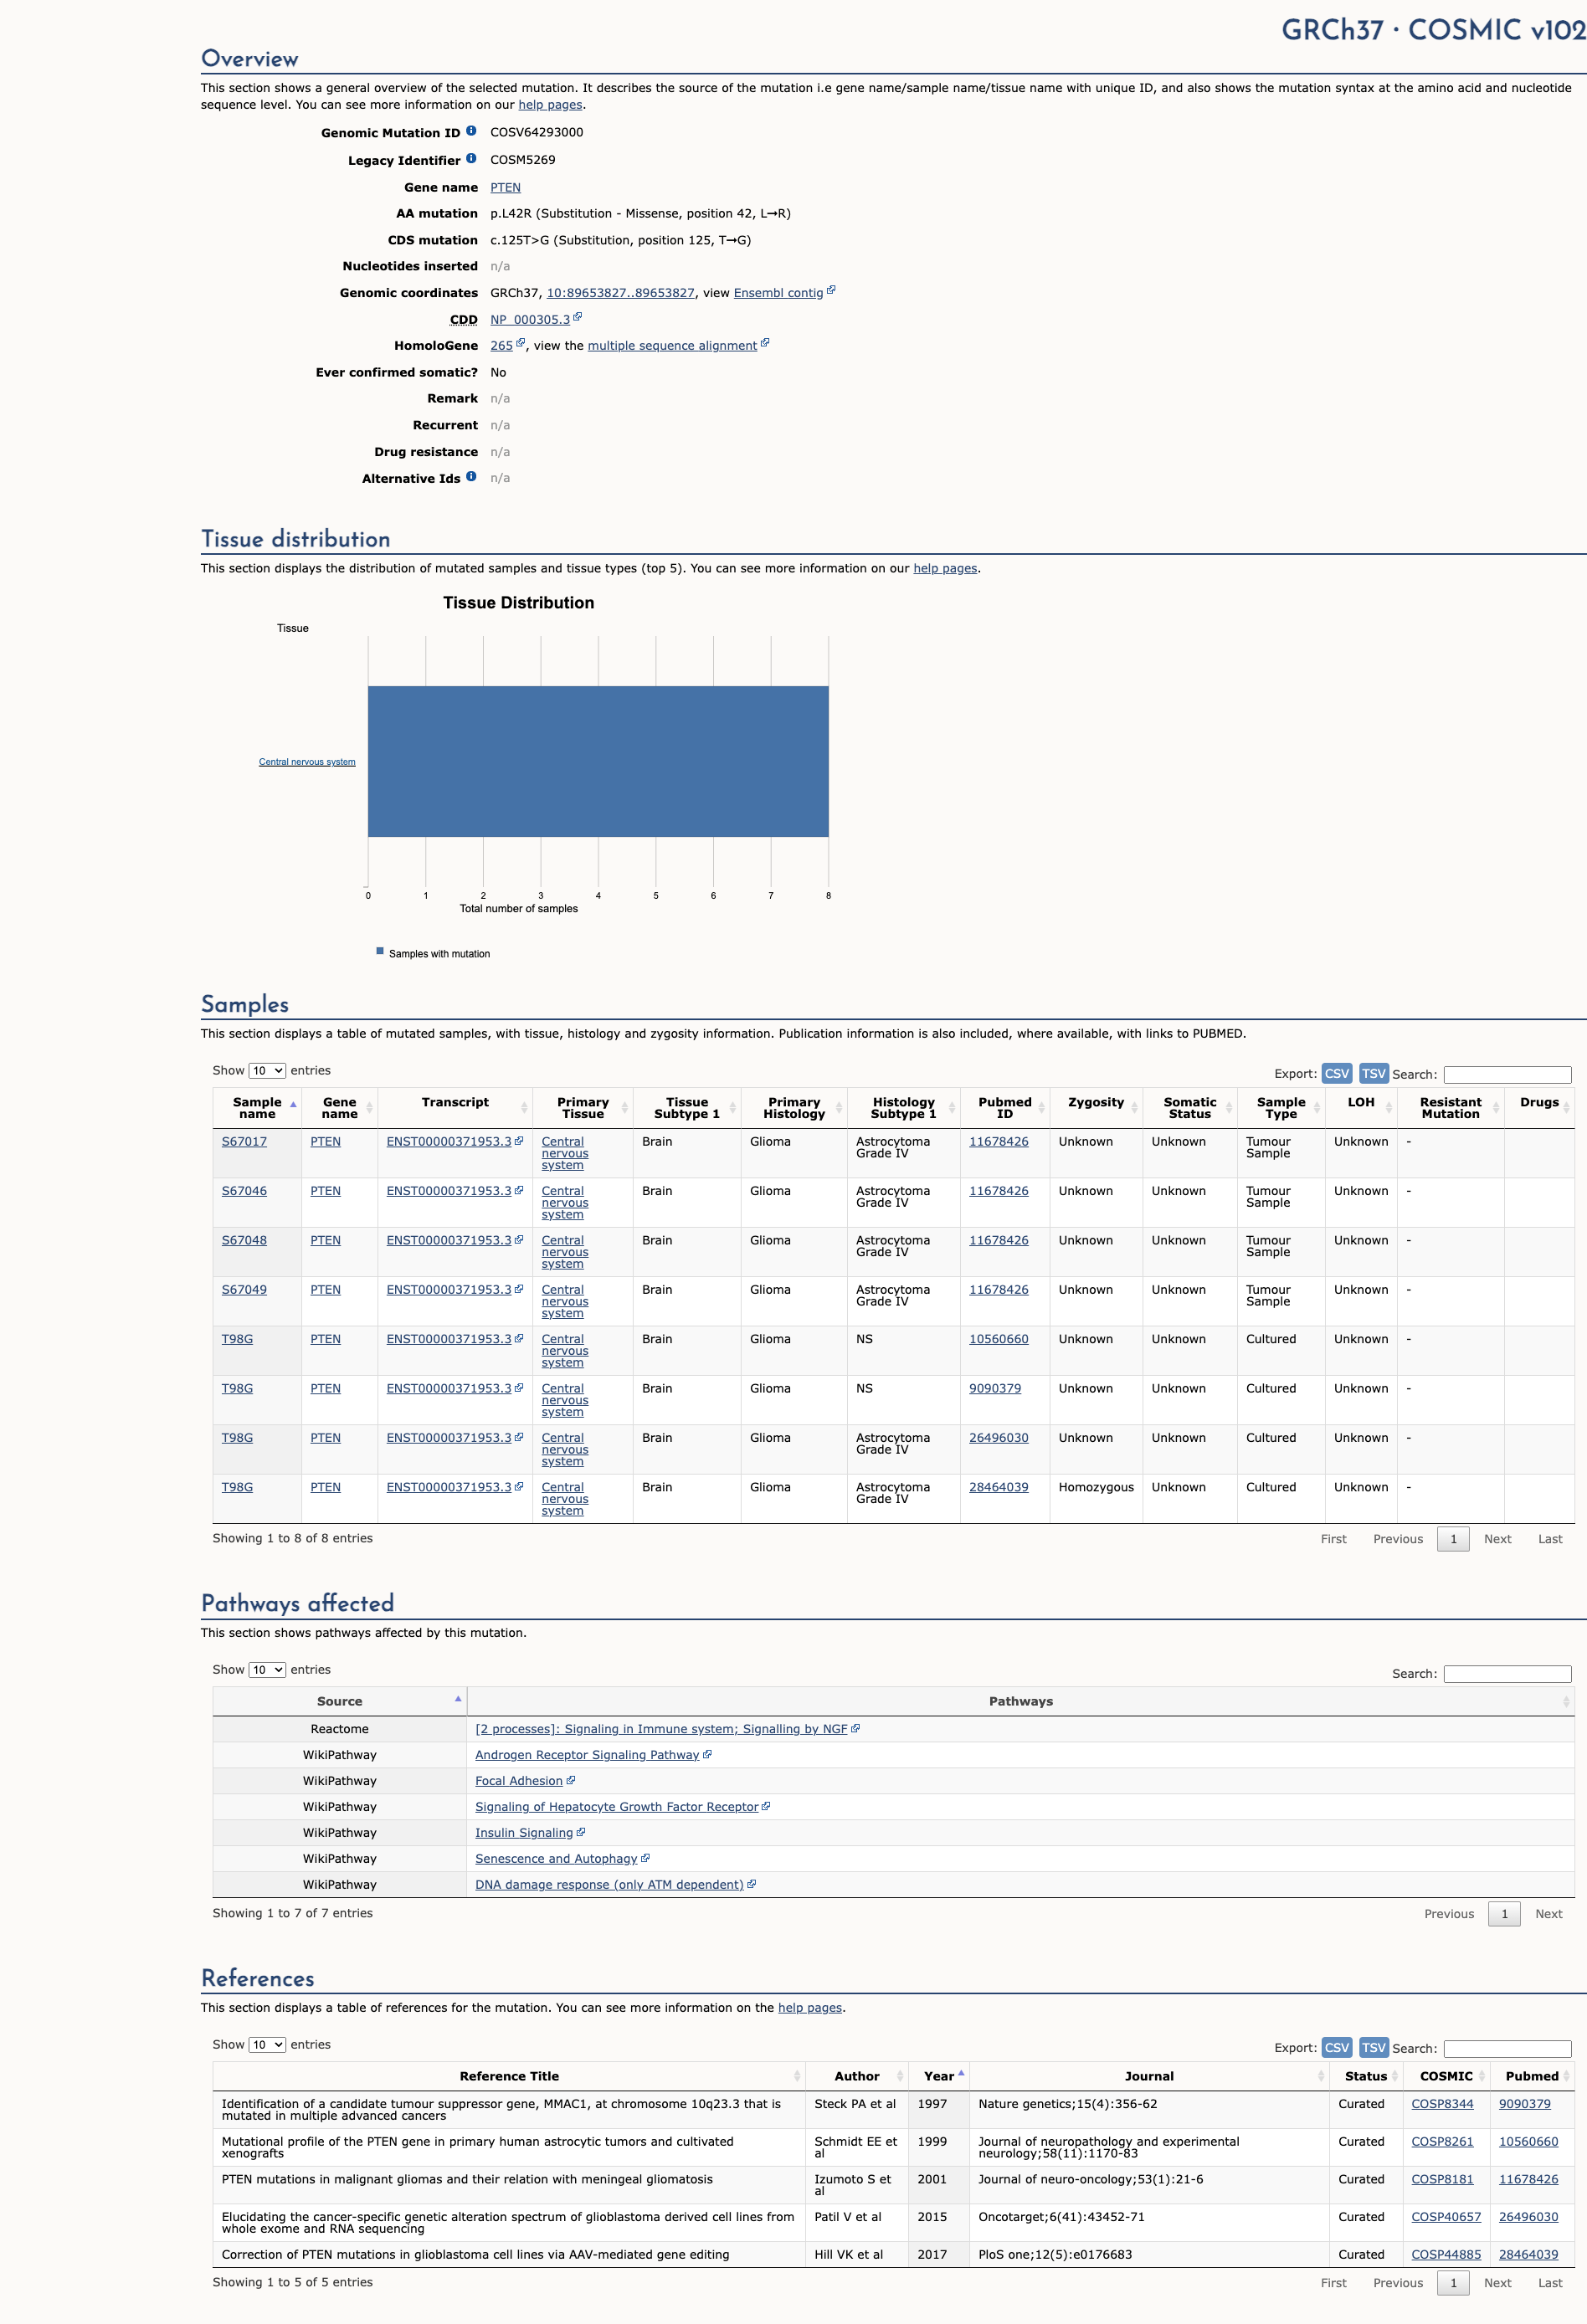Click external icon next to S67017 transcript
This screenshot has width=1587, height=2324.
pos(519,1141)
